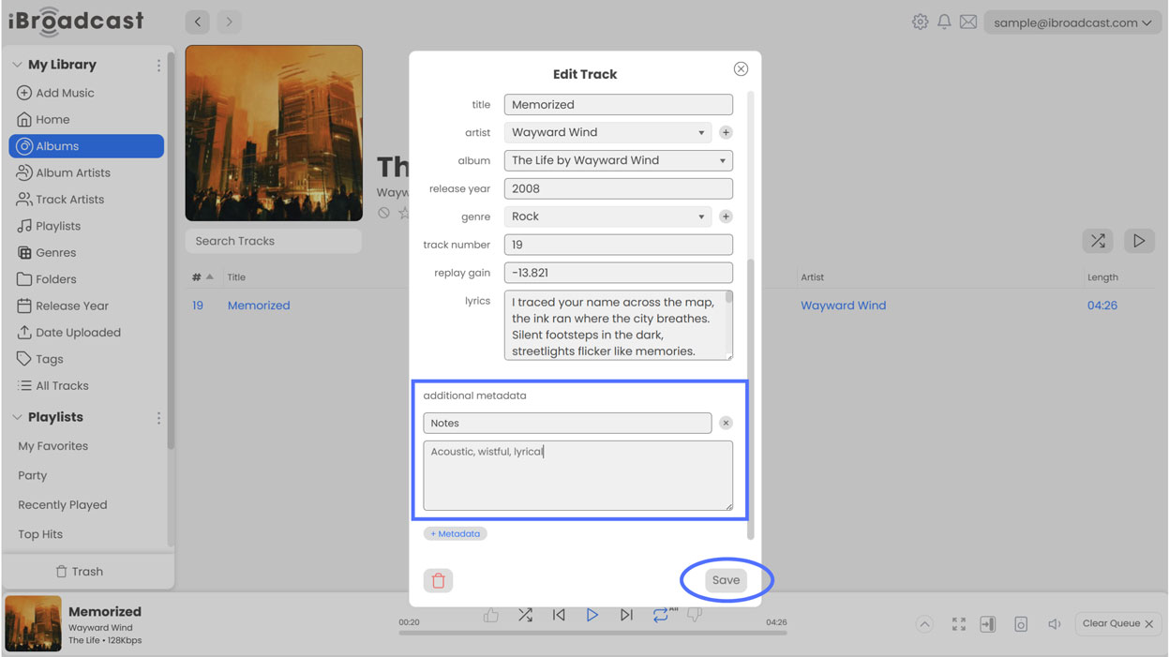Viewport: 1169px width, 657px height.
Task: Add a new genre with plus icon
Action: (x=726, y=217)
